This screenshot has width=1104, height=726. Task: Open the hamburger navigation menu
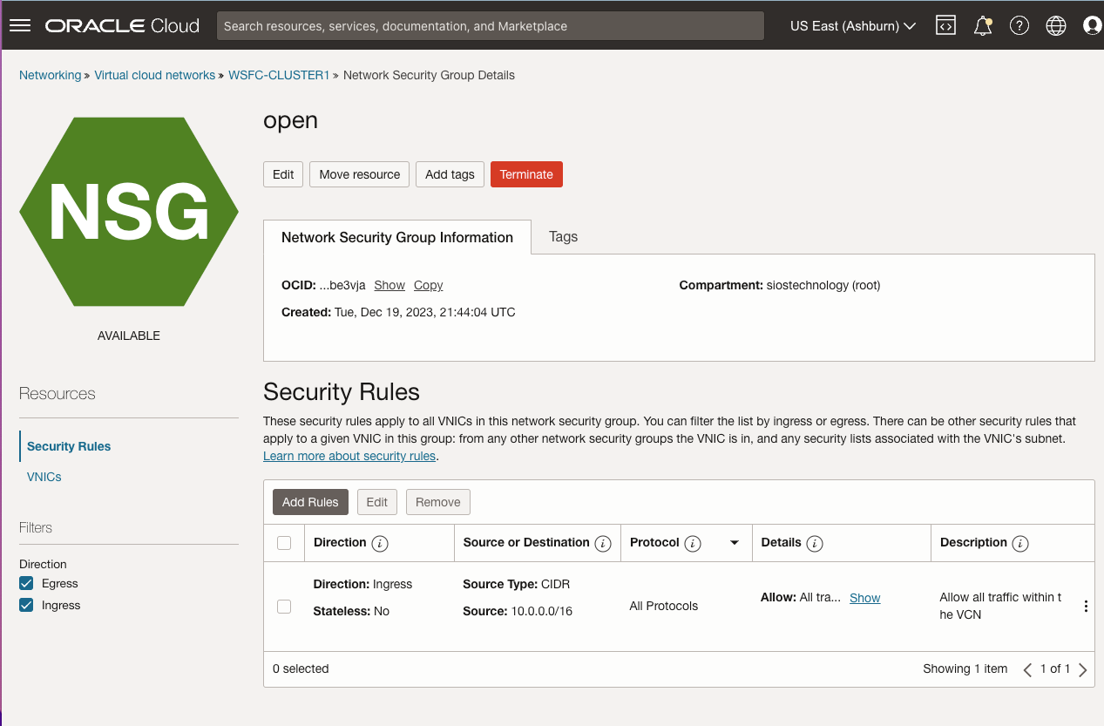point(19,26)
